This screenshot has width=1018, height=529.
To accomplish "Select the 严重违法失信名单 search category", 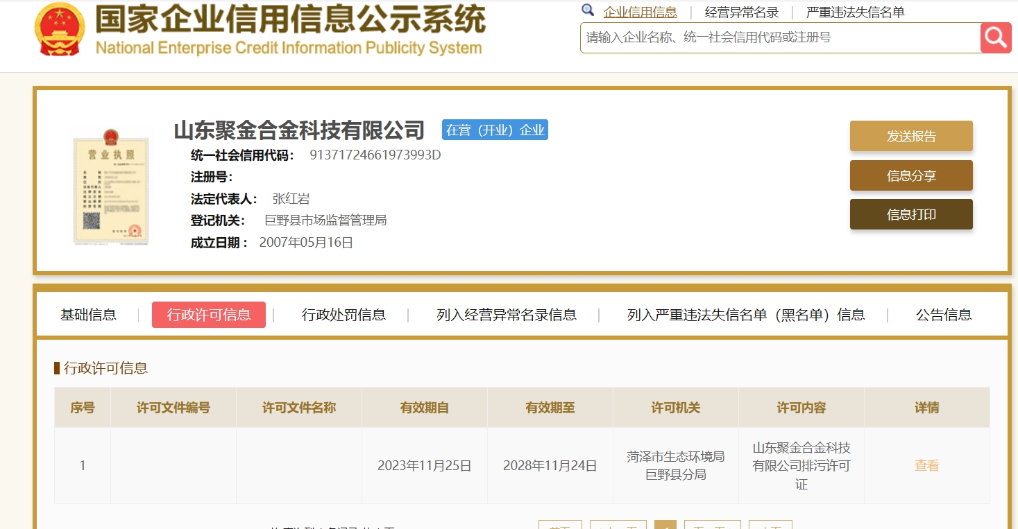I will pyautogui.click(x=855, y=12).
